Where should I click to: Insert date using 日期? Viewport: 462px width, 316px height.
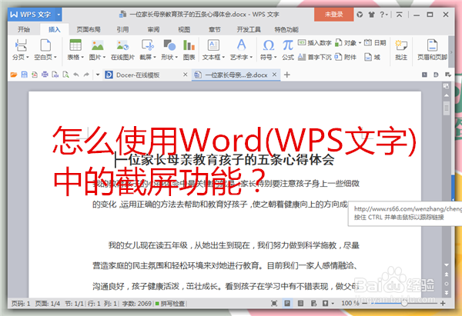coord(375,43)
